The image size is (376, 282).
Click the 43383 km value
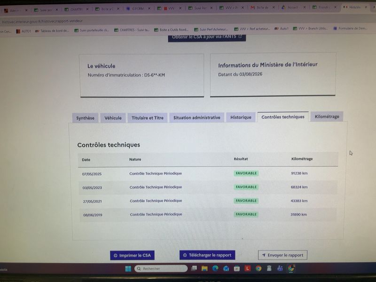pos(299,201)
